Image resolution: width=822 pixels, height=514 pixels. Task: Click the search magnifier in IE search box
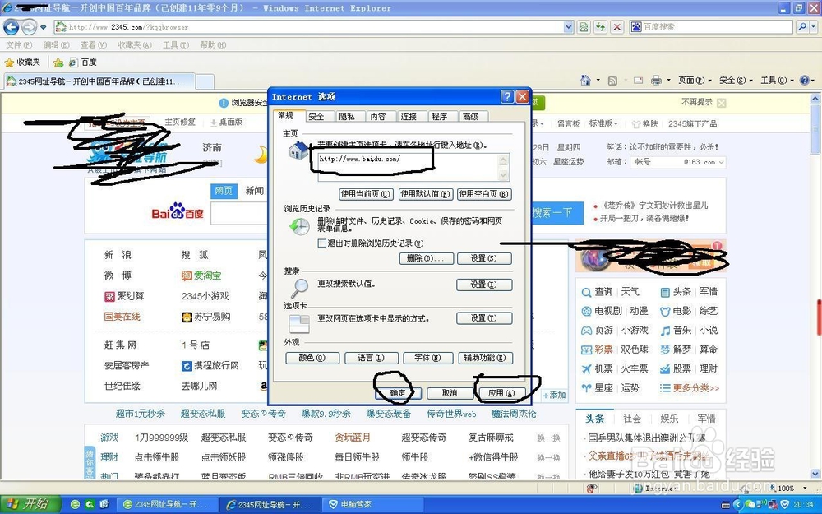pos(801,27)
